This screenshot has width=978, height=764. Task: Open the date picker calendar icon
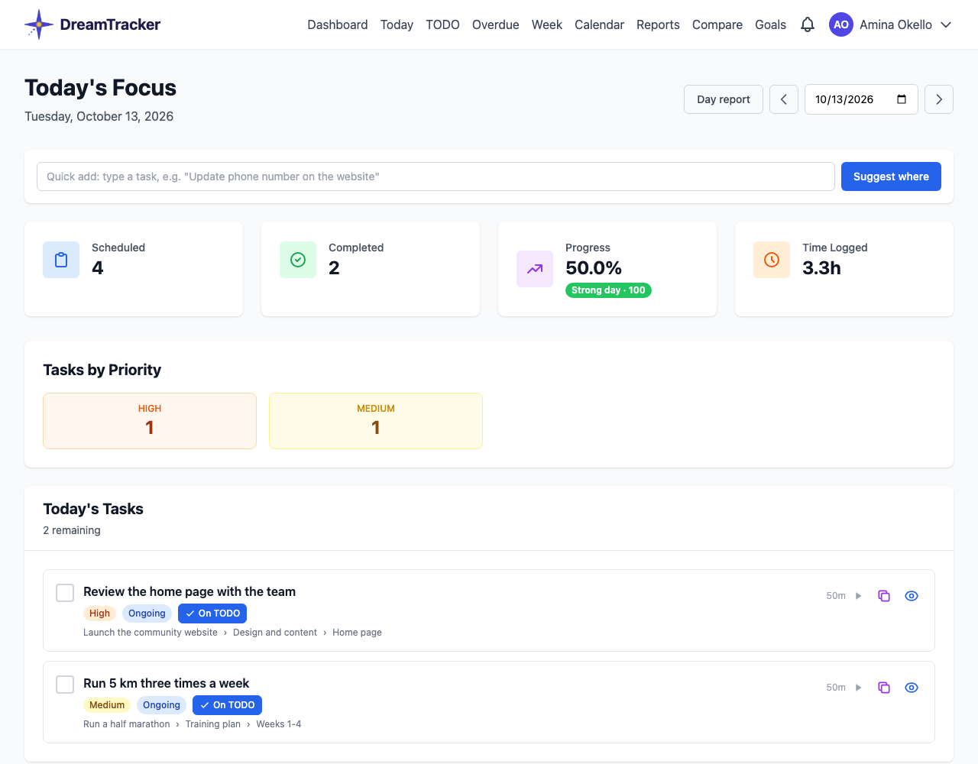pyautogui.click(x=902, y=99)
